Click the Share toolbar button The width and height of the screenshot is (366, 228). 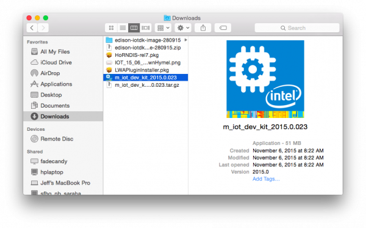(x=203, y=28)
